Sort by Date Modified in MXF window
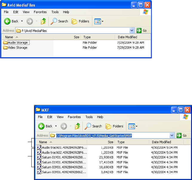The width and height of the screenshot is (192, 180). pyautogui.click(x=167, y=142)
